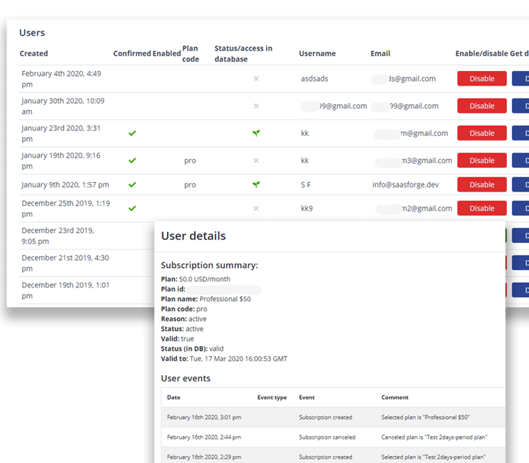This screenshot has height=463, width=529.
Task: Click the Username column header
Action: 317,53
